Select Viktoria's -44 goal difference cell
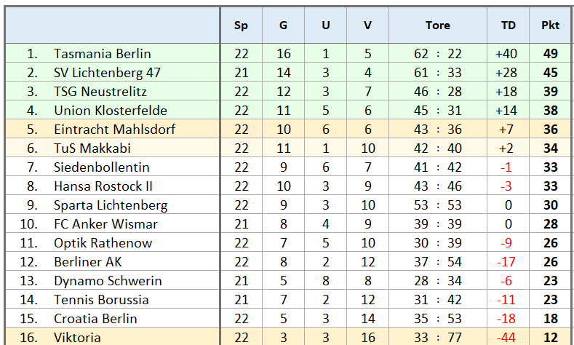The image size is (574, 345). 508,338
